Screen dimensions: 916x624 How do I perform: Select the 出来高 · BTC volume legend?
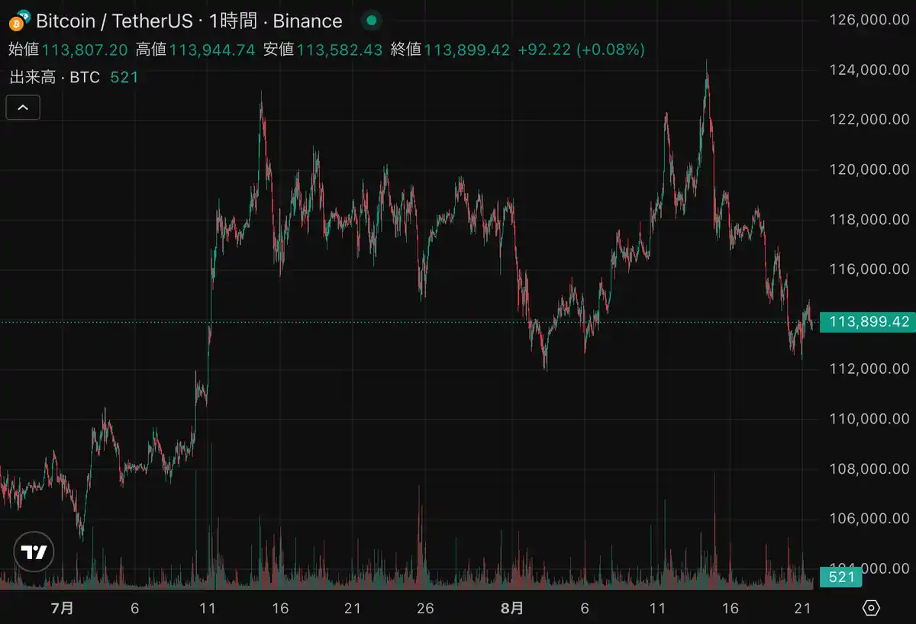(x=54, y=77)
